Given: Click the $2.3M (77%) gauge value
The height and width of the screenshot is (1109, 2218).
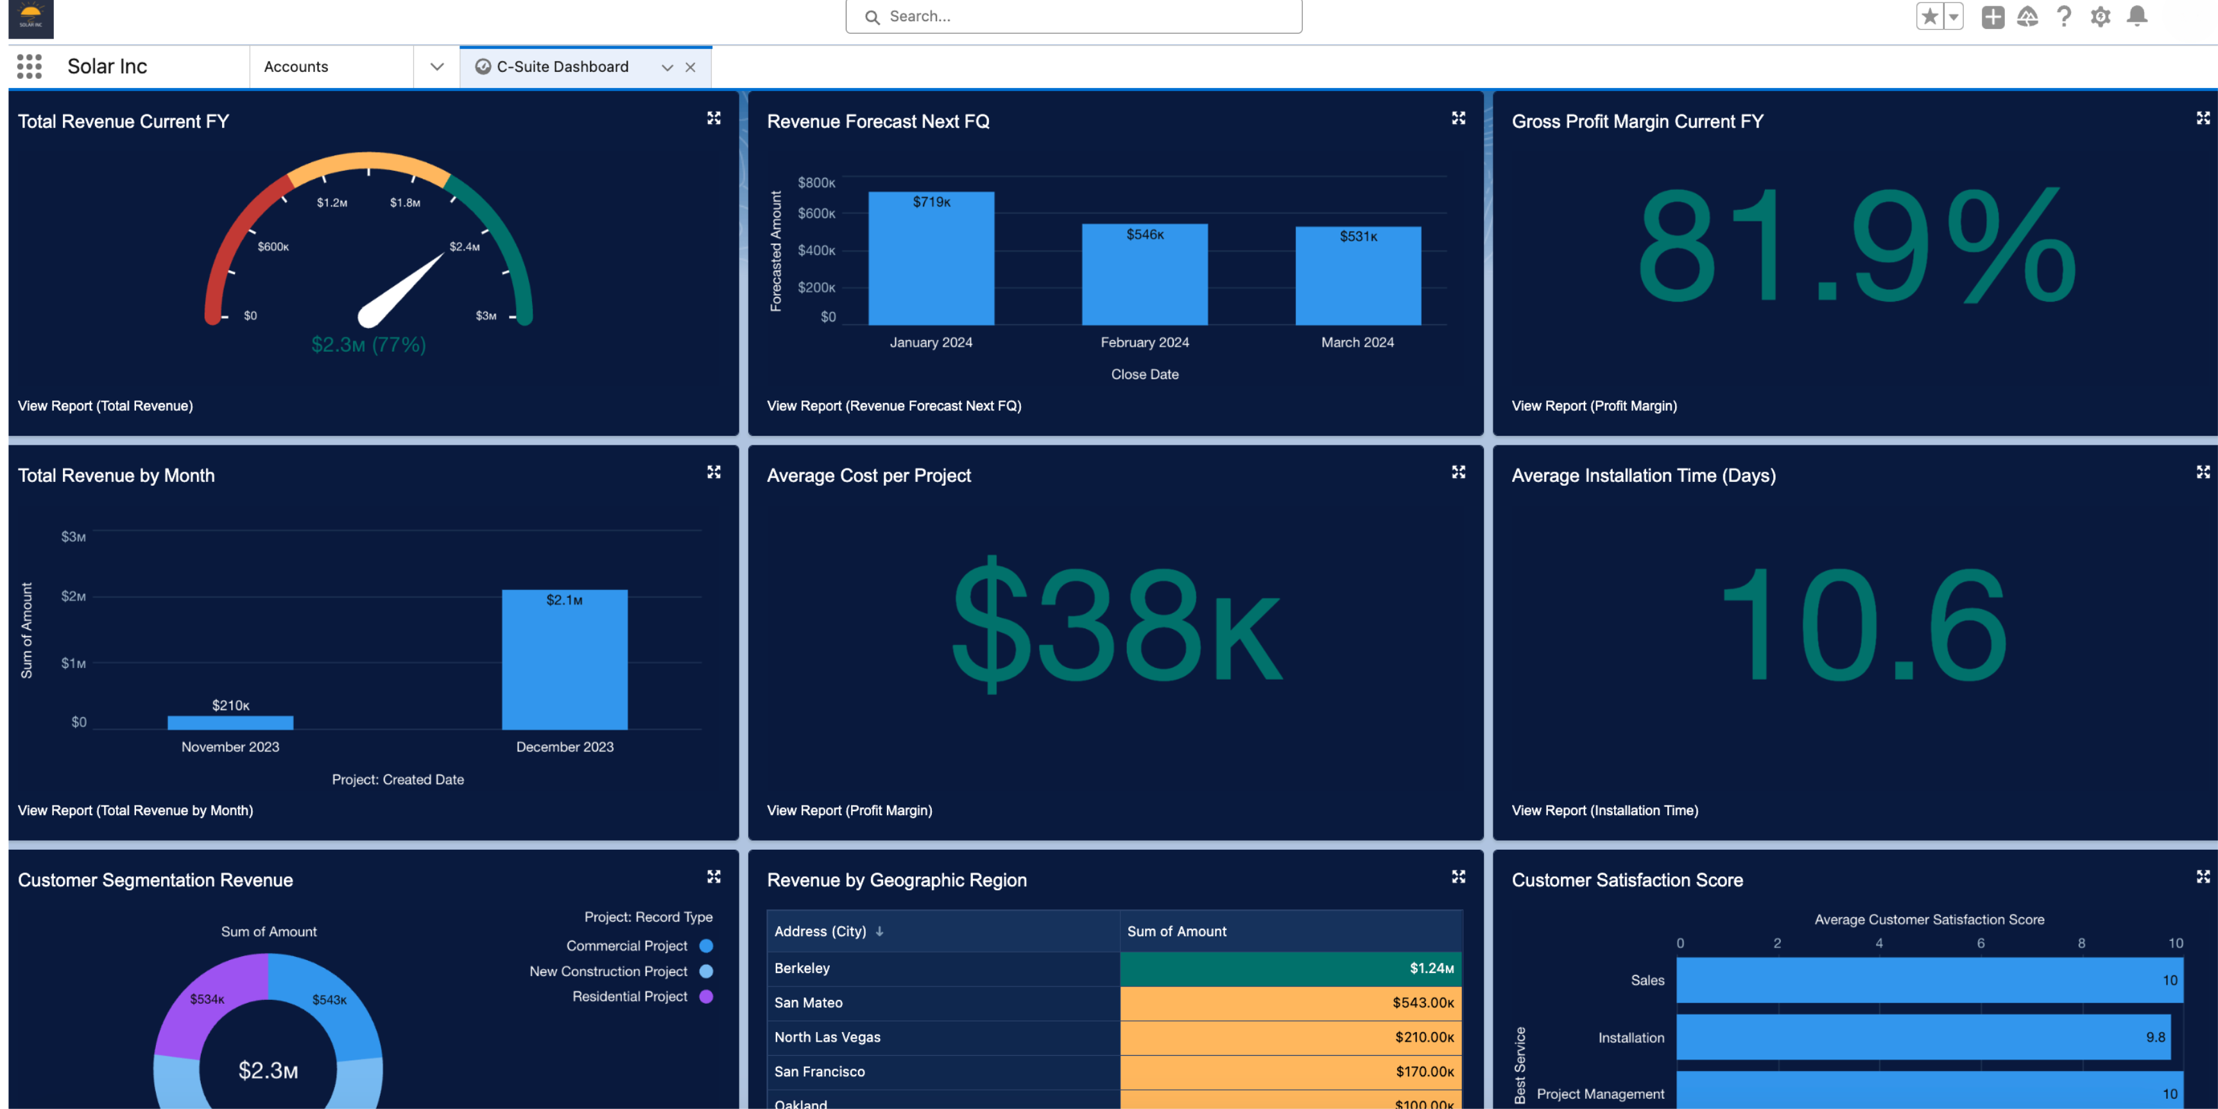Looking at the screenshot, I should [x=368, y=345].
